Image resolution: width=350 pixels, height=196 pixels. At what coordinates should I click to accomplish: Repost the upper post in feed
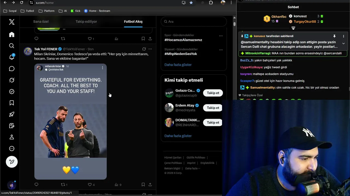coord(63,39)
